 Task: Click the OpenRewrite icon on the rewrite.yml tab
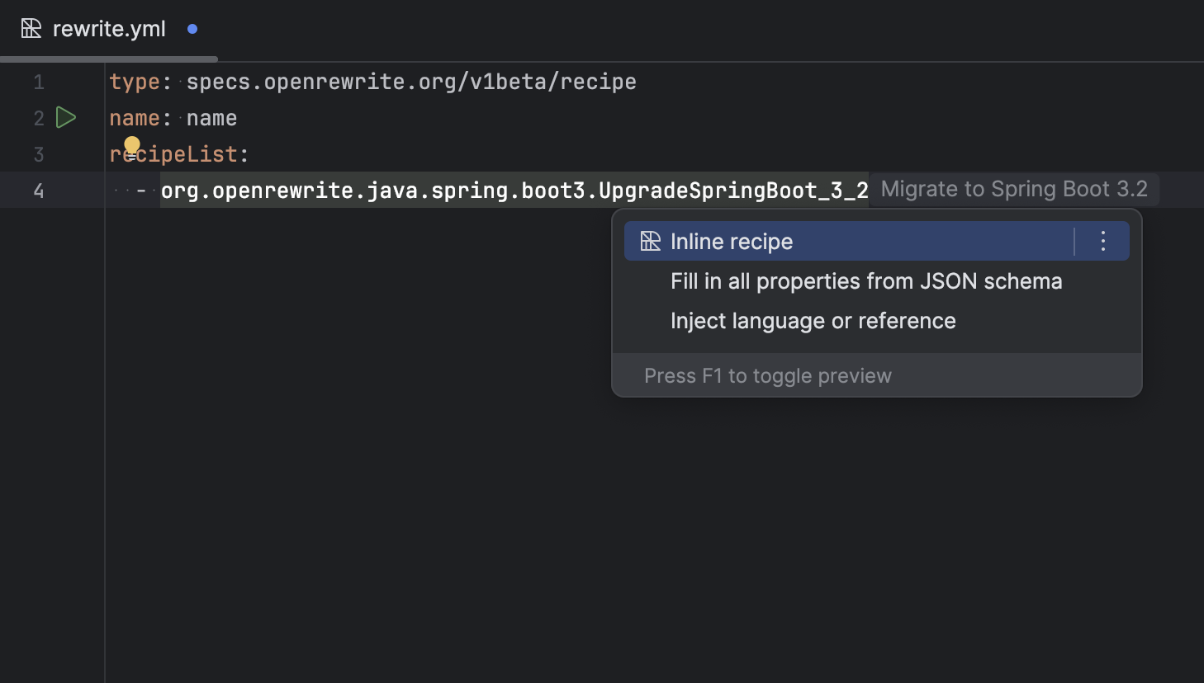point(31,27)
